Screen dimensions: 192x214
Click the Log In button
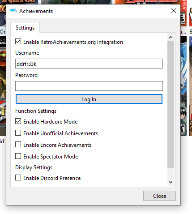pyautogui.click(x=89, y=99)
